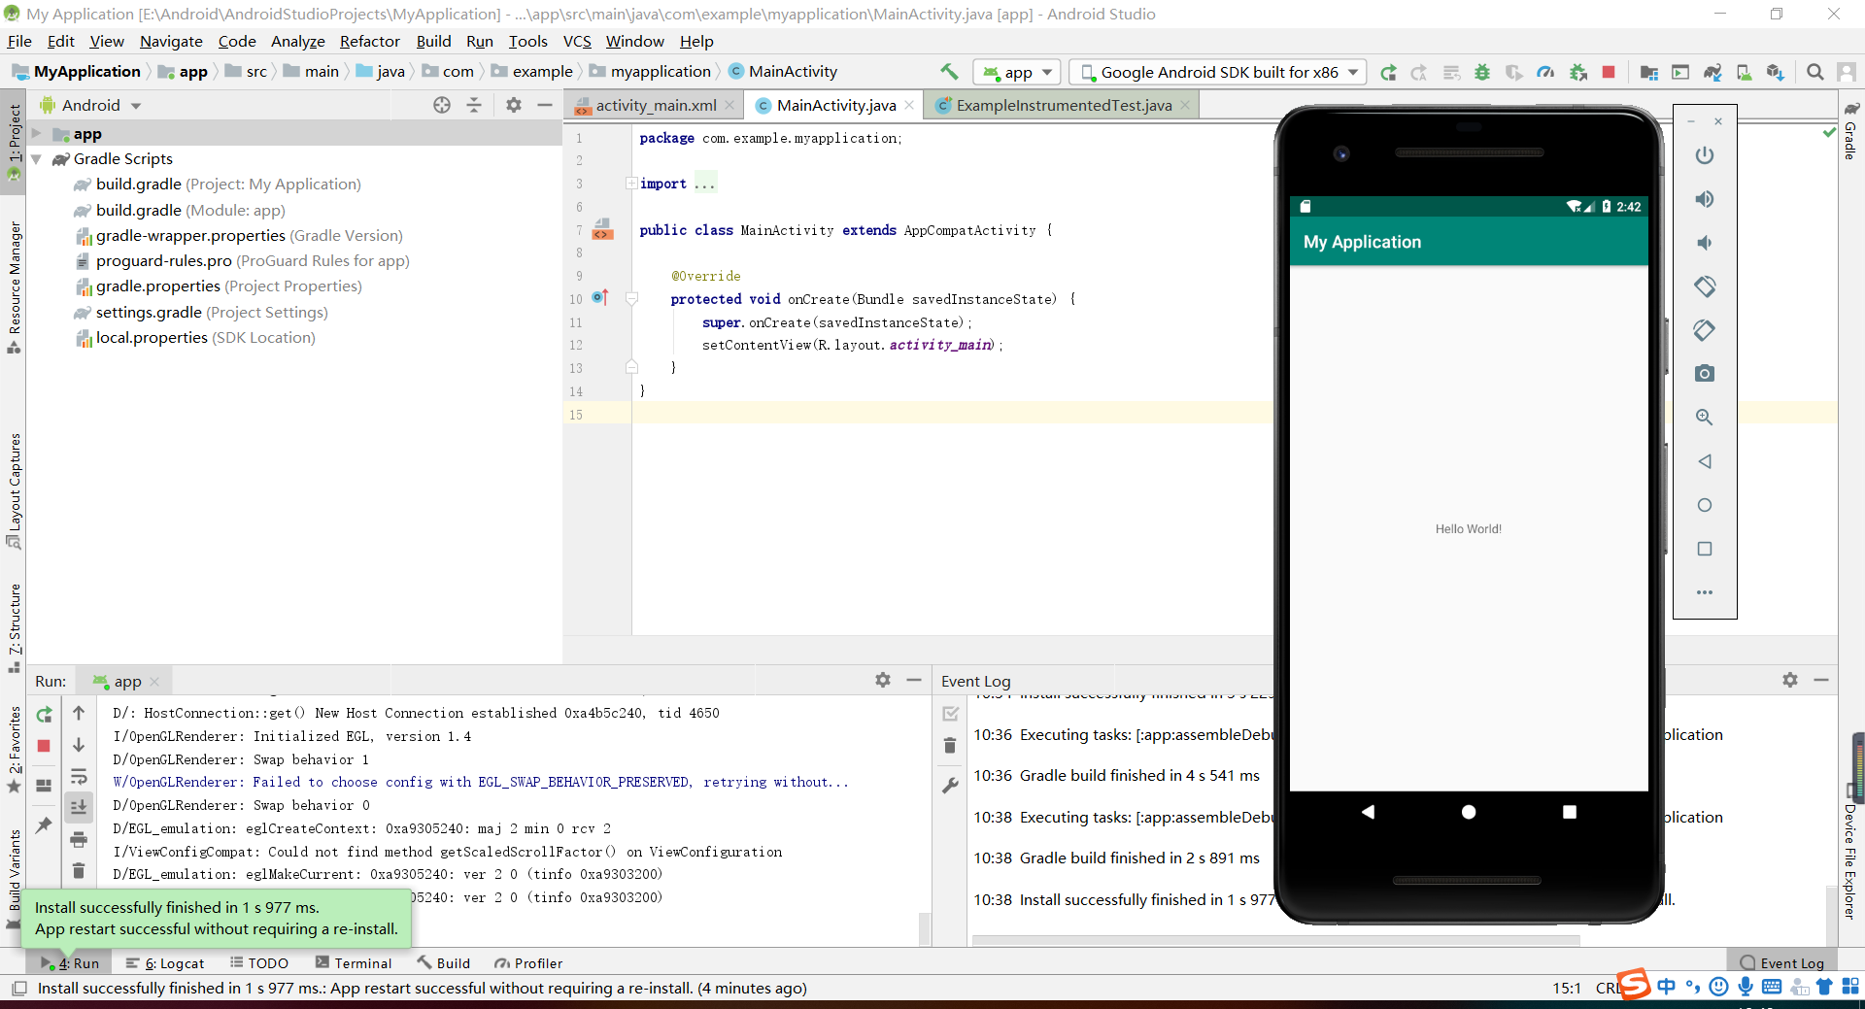Collapse the Gradle Scripts tree node
Viewport: 1865px width, 1009px height.
[x=37, y=159]
